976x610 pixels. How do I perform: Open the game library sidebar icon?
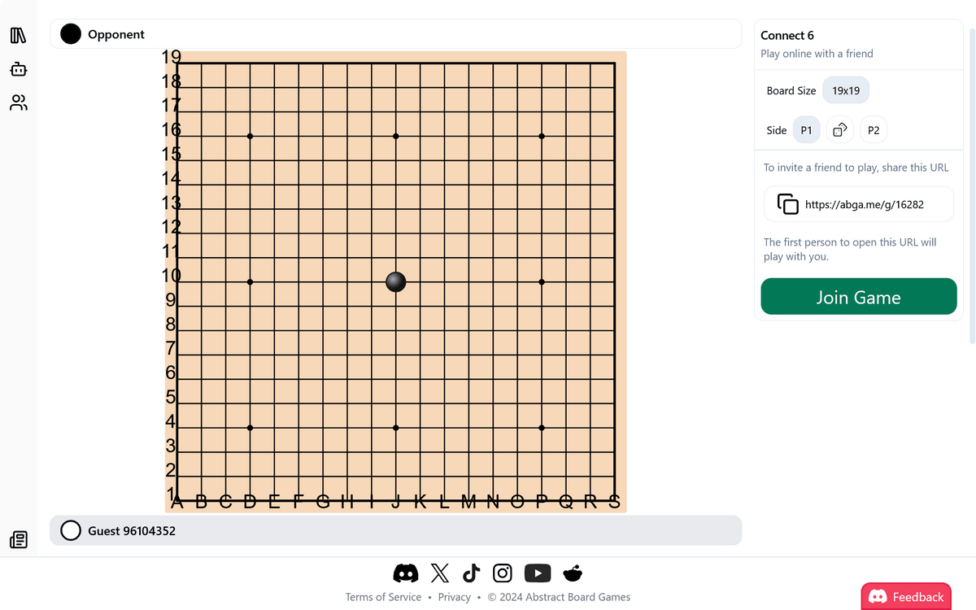coord(18,35)
